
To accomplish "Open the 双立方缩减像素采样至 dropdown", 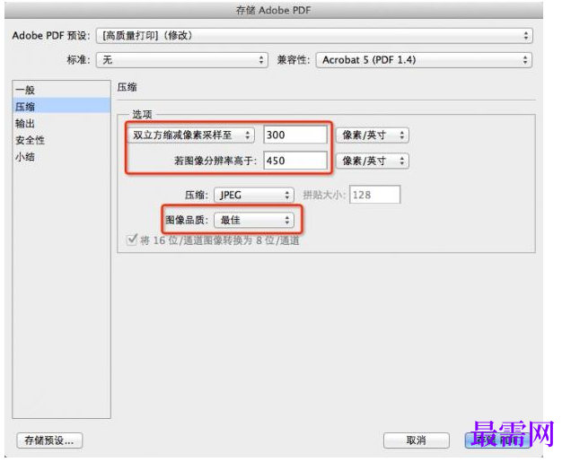I will [191, 135].
